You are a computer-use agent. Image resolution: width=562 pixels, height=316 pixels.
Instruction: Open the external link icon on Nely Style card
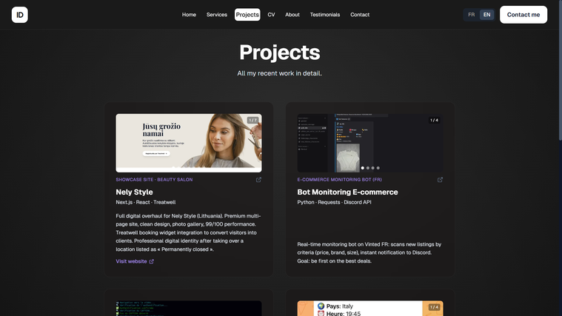pyautogui.click(x=258, y=180)
